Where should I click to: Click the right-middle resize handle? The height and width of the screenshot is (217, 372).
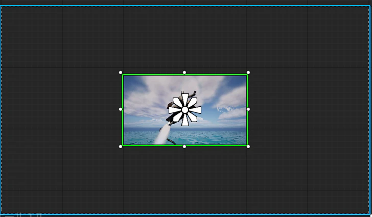(x=248, y=109)
